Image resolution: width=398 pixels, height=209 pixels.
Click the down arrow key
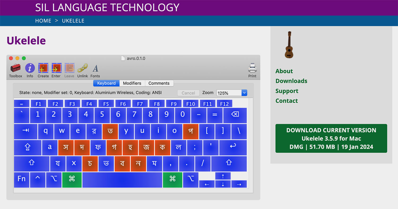click(223, 184)
